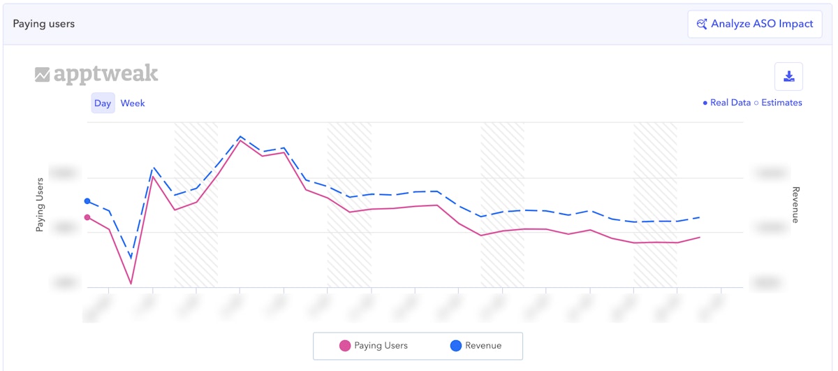The image size is (838, 371).
Task: Click the magnifier icon in Analyze ASO Impact
Action: 702,24
